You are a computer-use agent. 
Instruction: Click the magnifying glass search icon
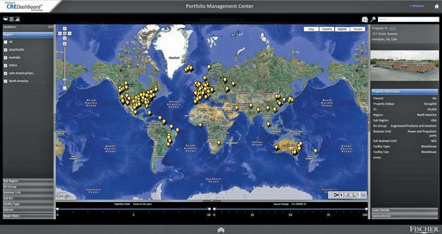click(x=373, y=19)
